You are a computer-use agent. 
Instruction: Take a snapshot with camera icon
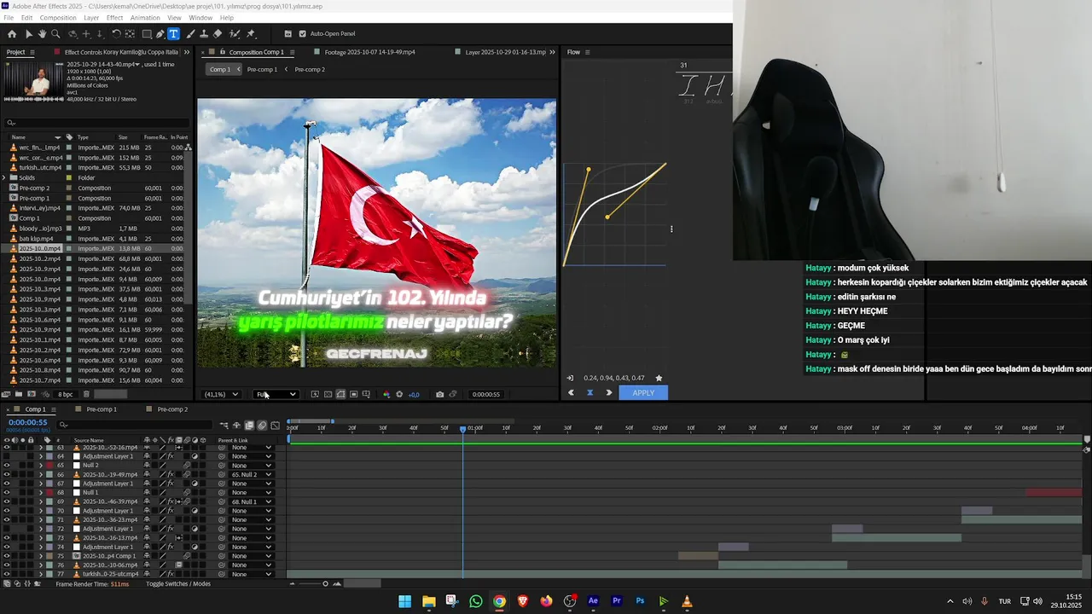pos(439,394)
